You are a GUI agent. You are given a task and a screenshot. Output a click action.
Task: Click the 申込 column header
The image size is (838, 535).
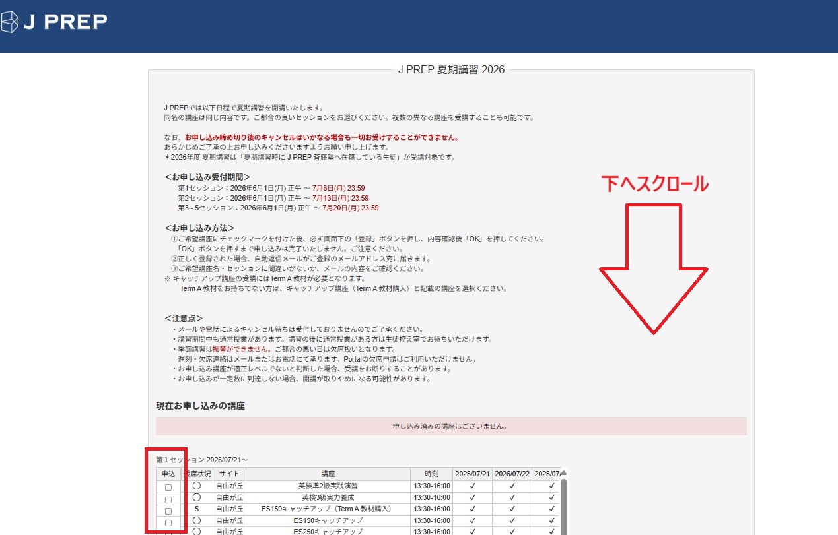pyautogui.click(x=168, y=474)
